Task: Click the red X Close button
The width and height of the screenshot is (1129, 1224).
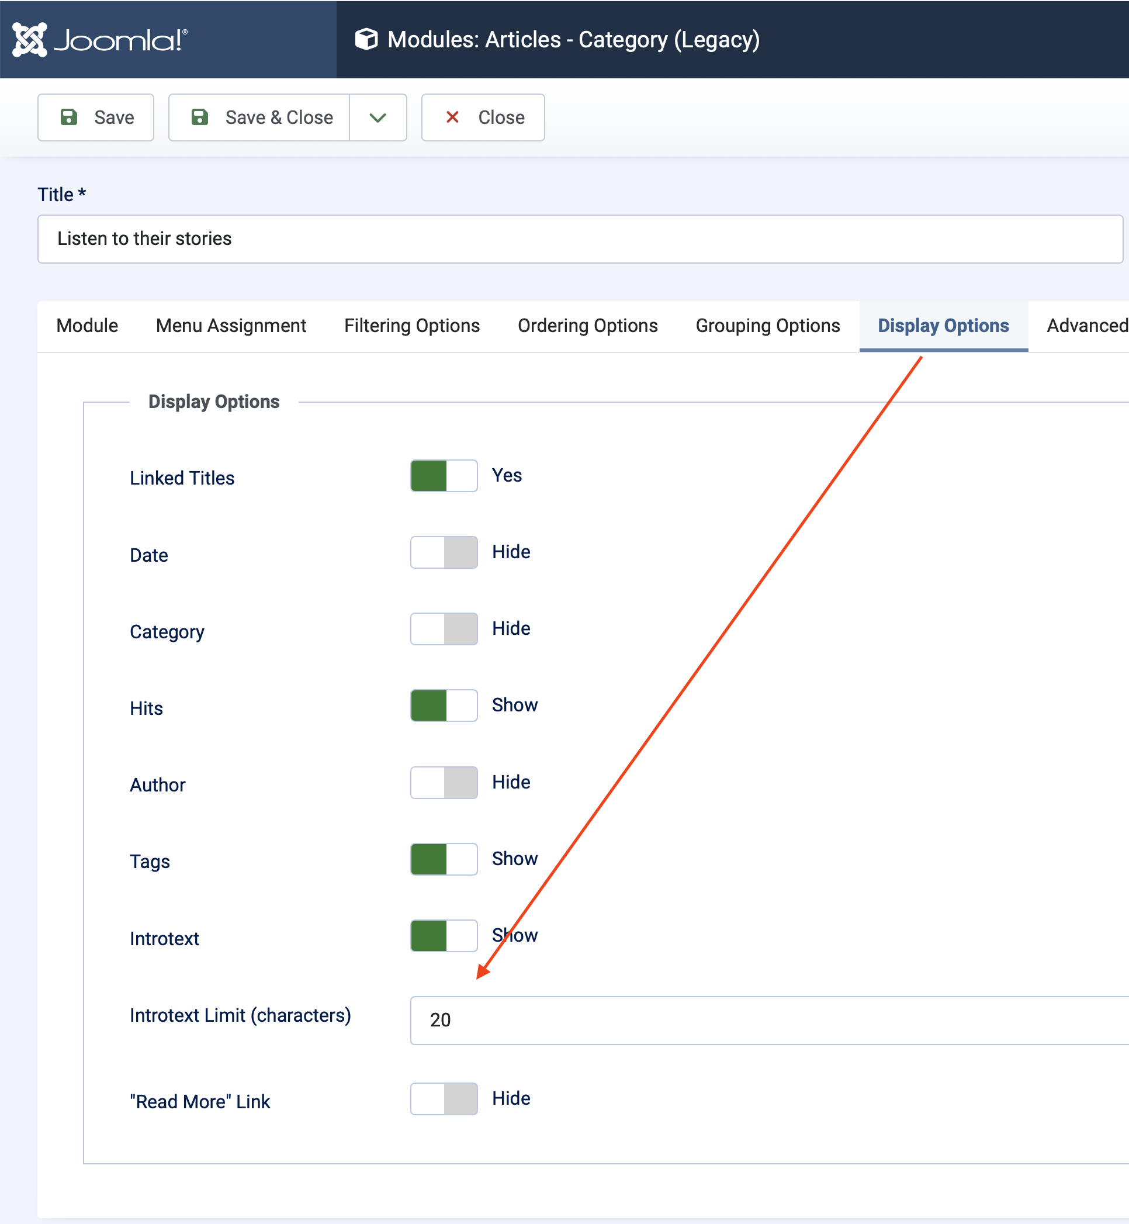Action: pyautogui.click(x=483, y=117)
